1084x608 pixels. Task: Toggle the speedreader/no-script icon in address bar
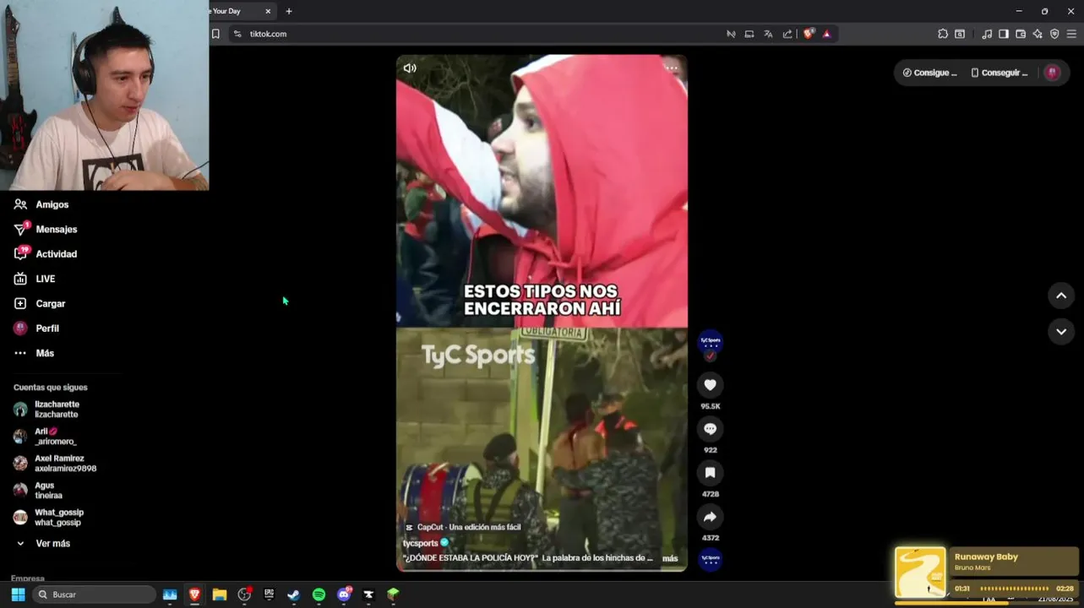(731, 34)
